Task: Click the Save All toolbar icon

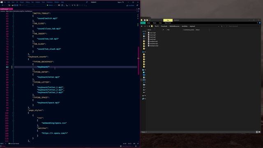Action: tap(17, 5)
